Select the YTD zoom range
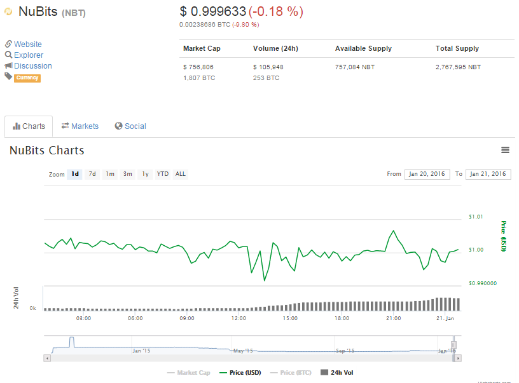The height and width of the screenshot is (383, 519). pyautogui.click(x=163, y=174)
